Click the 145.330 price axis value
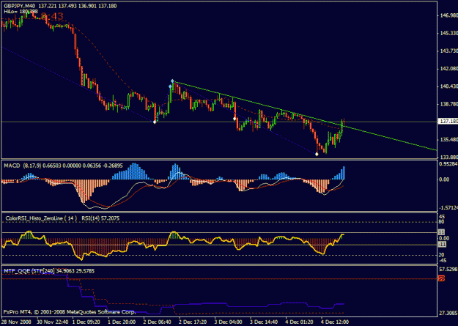Image resolution: width=458 pixels, height=326 pixels. (448, 33)
